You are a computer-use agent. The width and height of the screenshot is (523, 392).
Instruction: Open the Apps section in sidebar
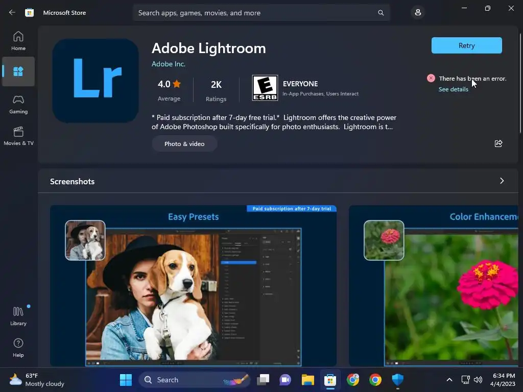tap(18, 71)
